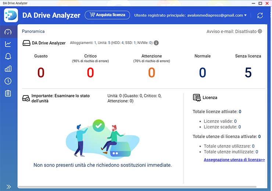Expand the sidebar with double-chevron arrow
Screen dimensions: 272x191
click(x=8, y=187)
